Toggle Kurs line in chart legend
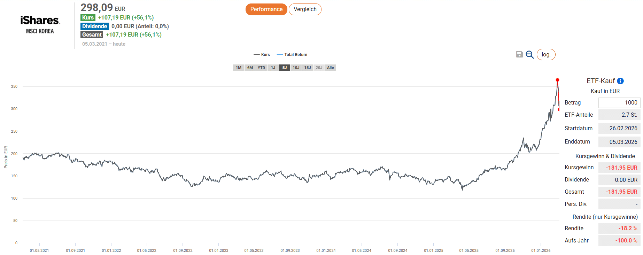Viewport: 643px width, 255px height. pos(262,55)
